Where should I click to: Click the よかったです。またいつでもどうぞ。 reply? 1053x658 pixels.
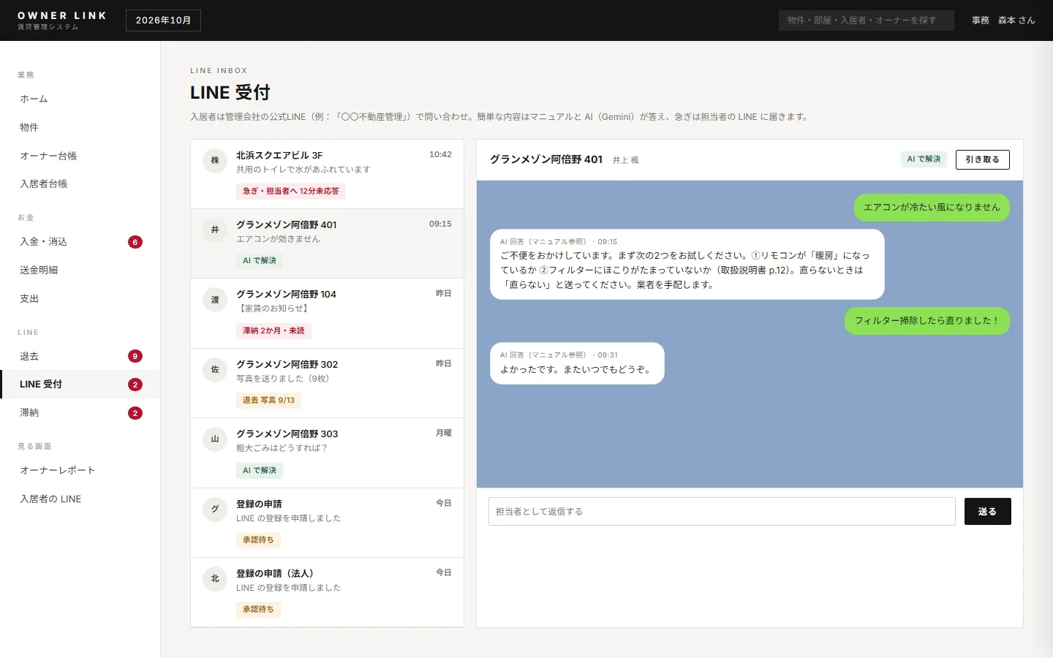point(577,363)
